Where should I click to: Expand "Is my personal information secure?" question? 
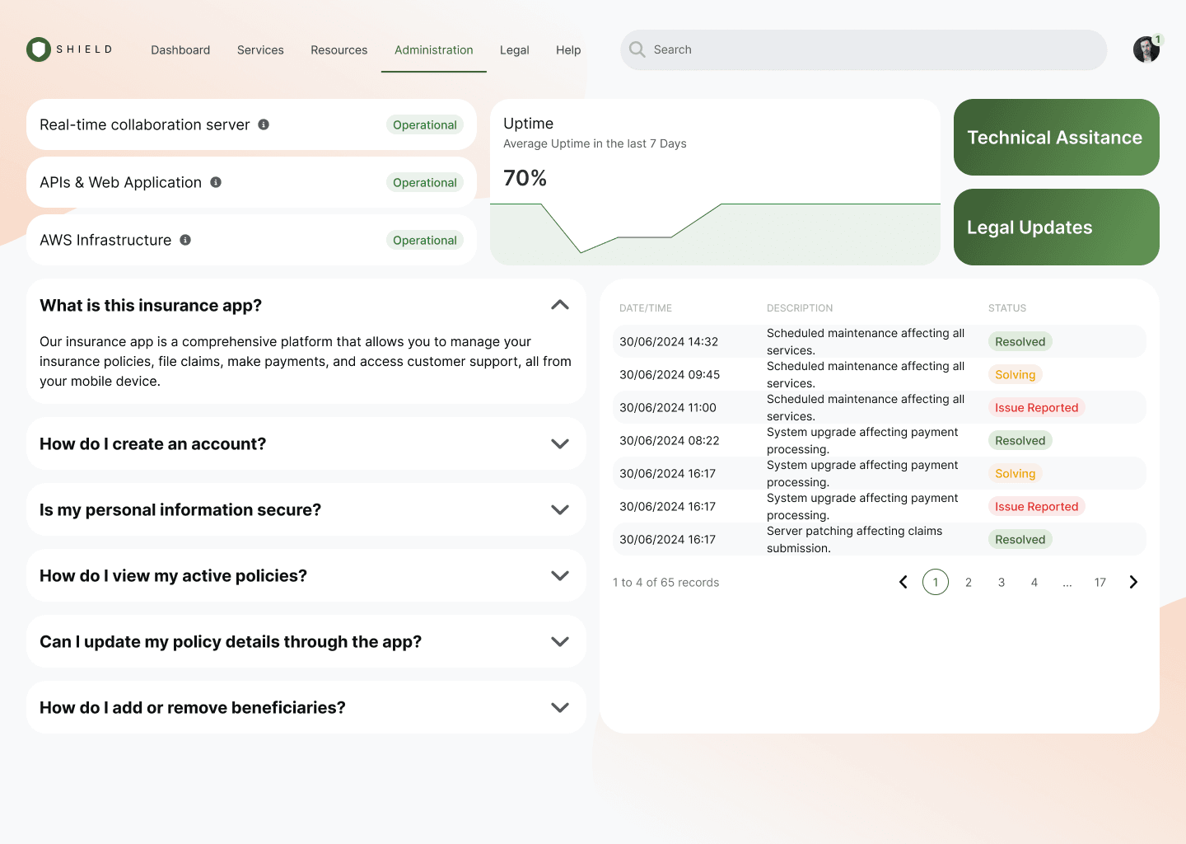560,509
